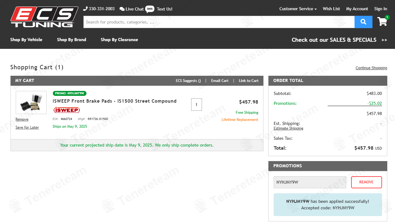Start a Live Chat session
This screenshot has width=395, height=222.
[132, 9]
